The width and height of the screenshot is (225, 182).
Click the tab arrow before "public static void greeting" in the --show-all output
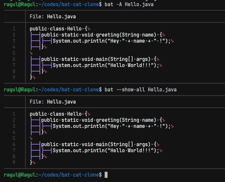pyautogui.click(x=35, y=120)
